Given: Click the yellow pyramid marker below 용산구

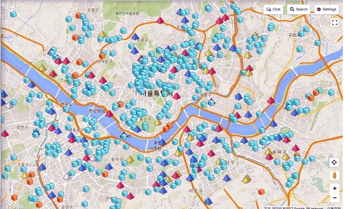Looking at the screenshot, I should tap(157, 122).
